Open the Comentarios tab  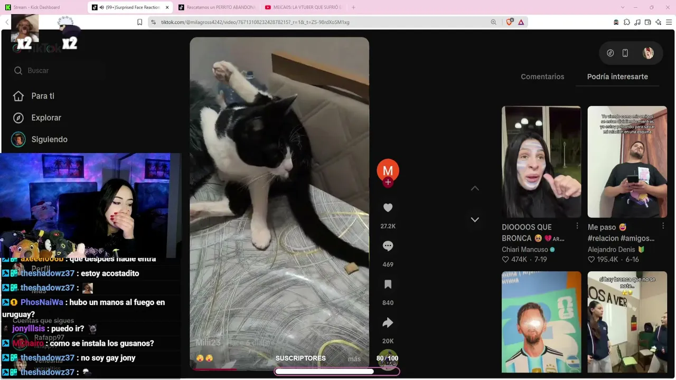pos(542,77)
